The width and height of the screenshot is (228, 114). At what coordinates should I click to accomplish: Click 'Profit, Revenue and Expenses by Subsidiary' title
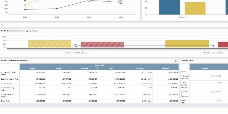19,31
